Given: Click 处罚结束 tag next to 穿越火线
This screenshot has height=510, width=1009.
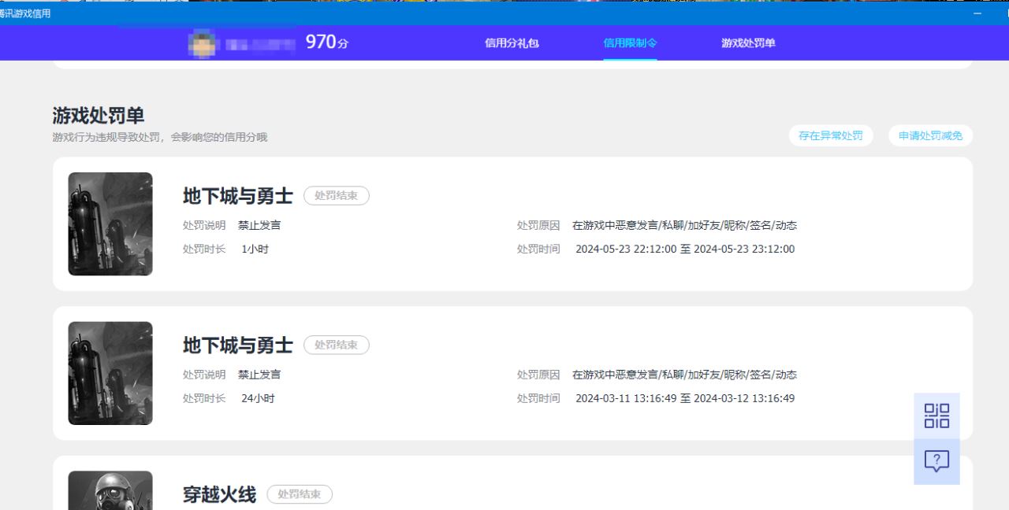Looking at the screenshot, I should click(x=300, y=494).
